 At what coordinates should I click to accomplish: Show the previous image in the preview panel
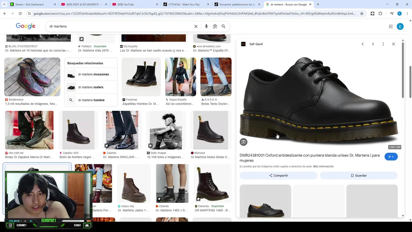362,44
